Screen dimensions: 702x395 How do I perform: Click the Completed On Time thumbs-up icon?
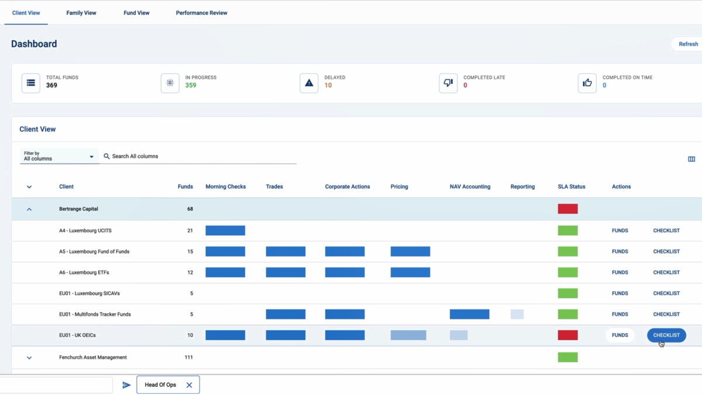tap(587, 83)
